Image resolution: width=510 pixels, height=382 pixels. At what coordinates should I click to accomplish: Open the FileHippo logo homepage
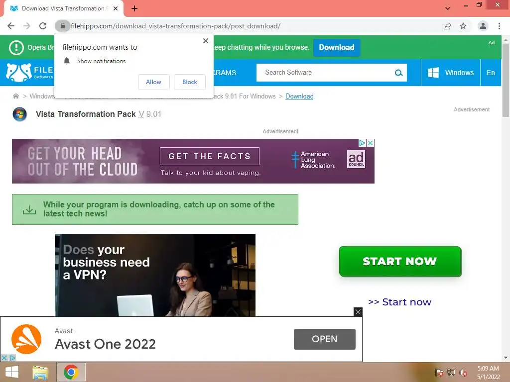pyautogui.click(x=30, y=73)
